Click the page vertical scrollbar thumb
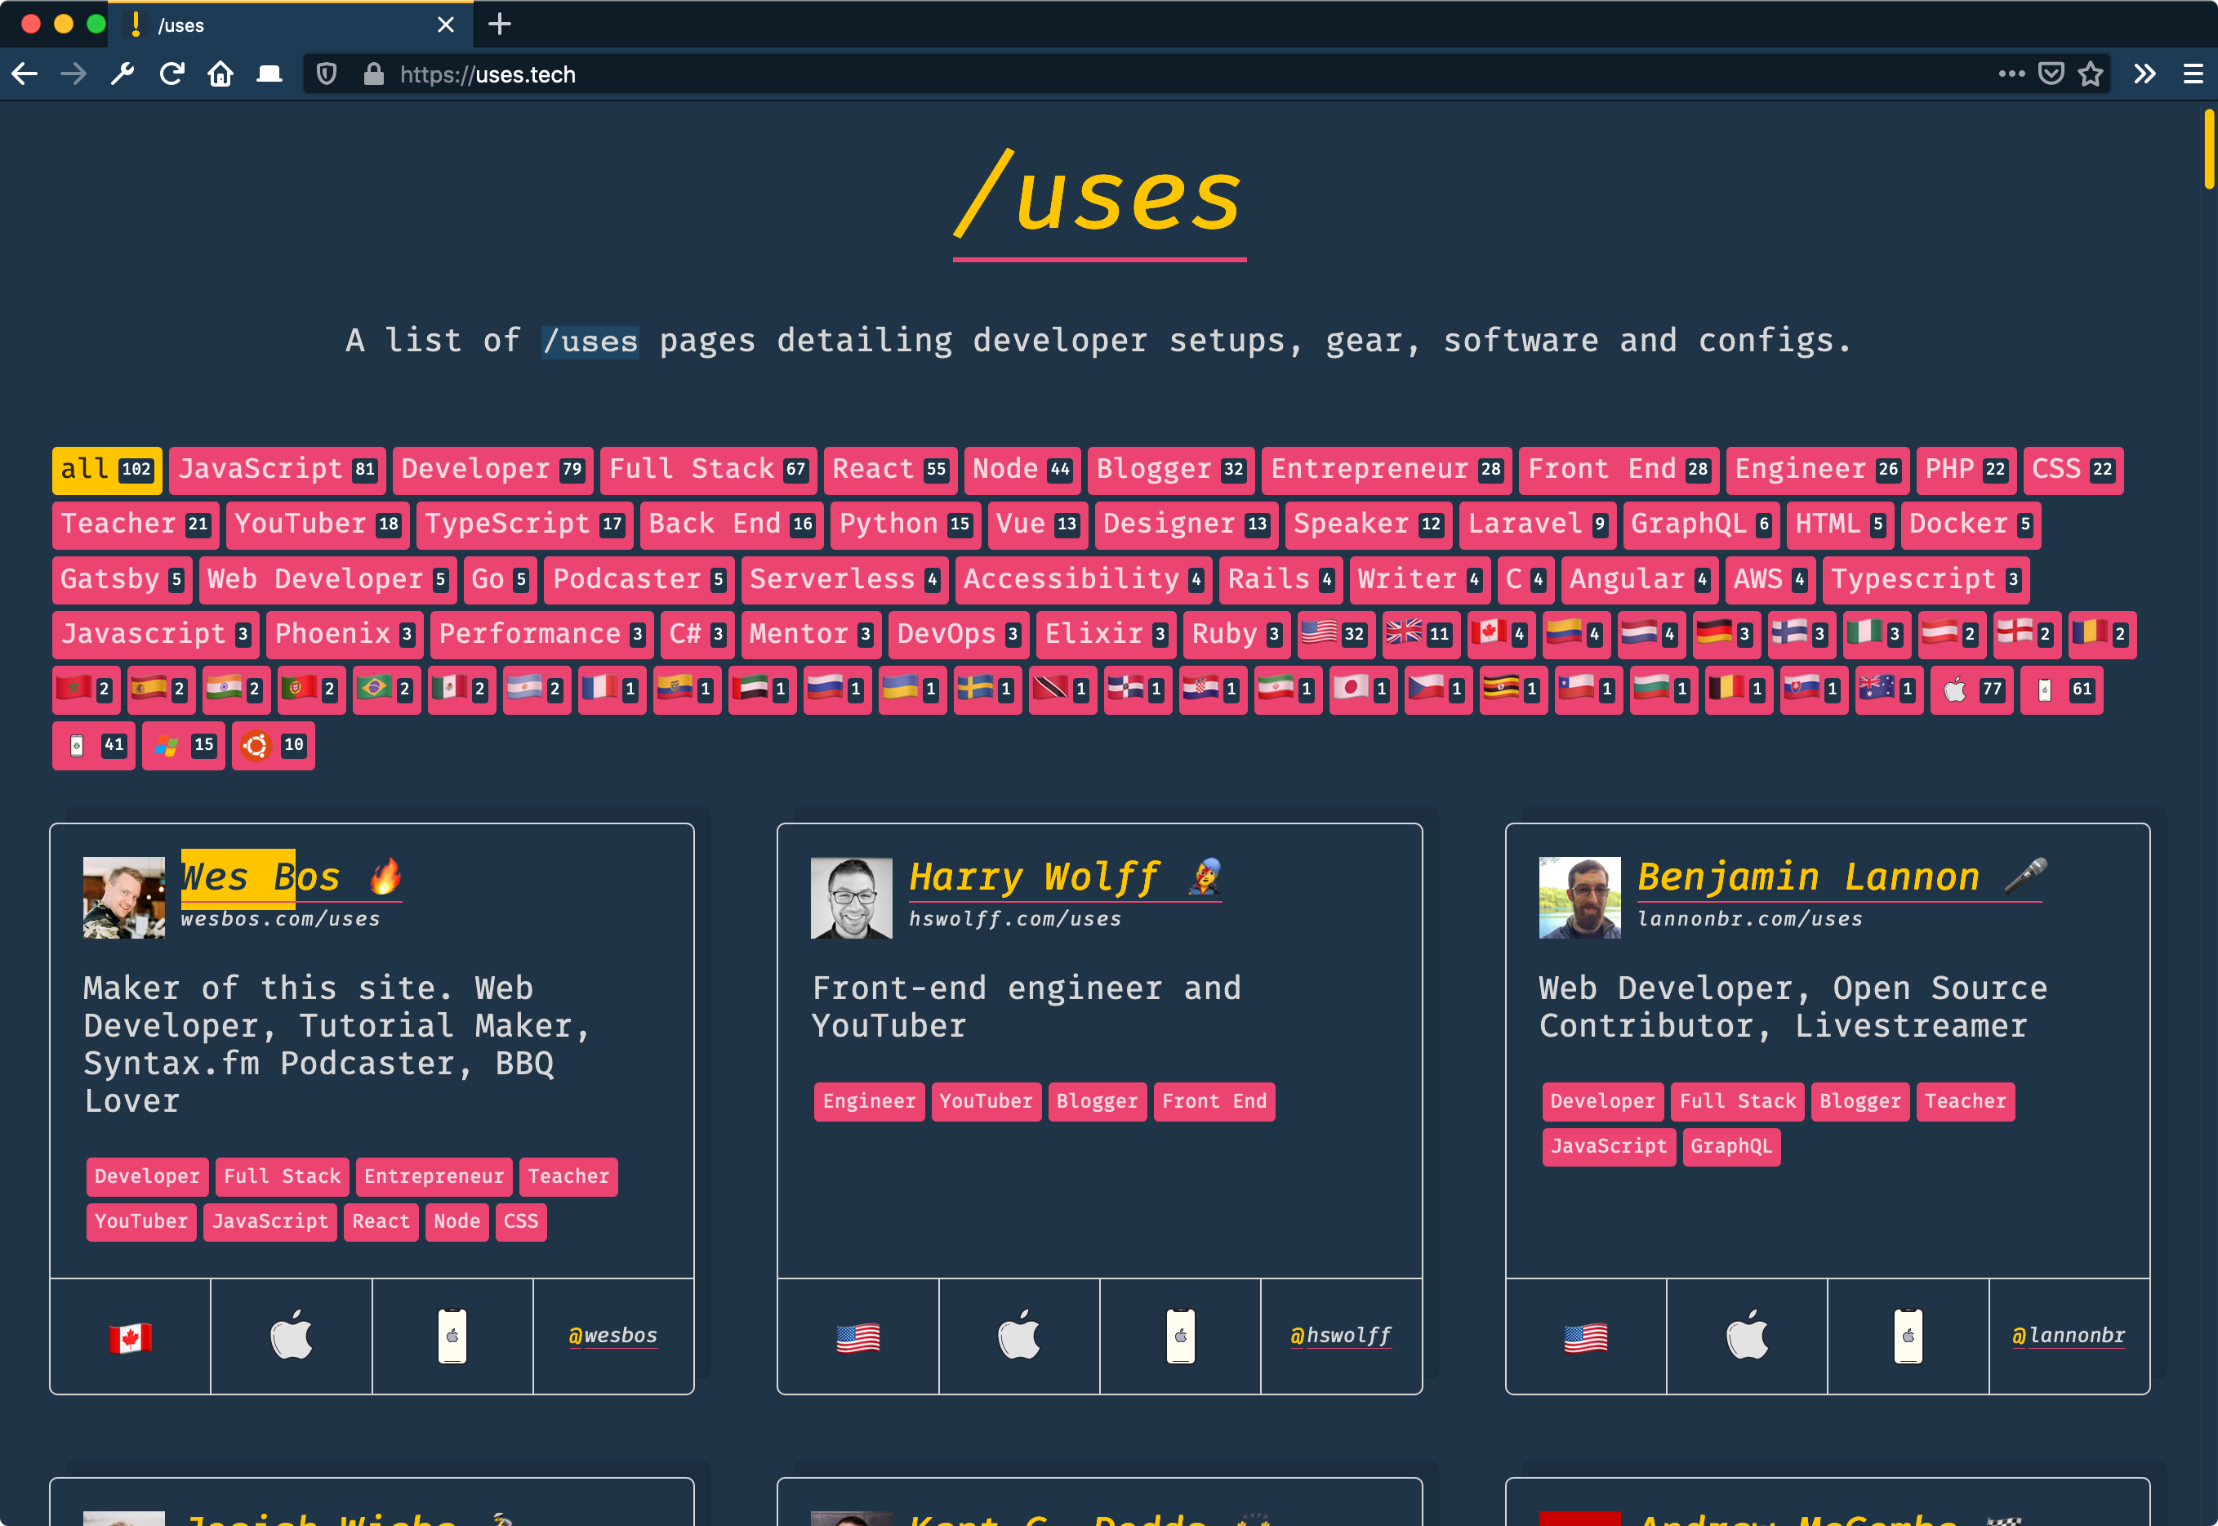The image size is (2218, 1526). 2208,149
